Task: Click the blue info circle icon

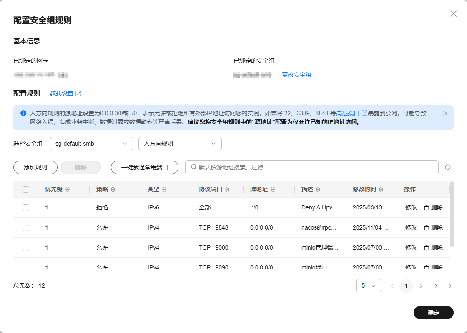Action: 23,113
